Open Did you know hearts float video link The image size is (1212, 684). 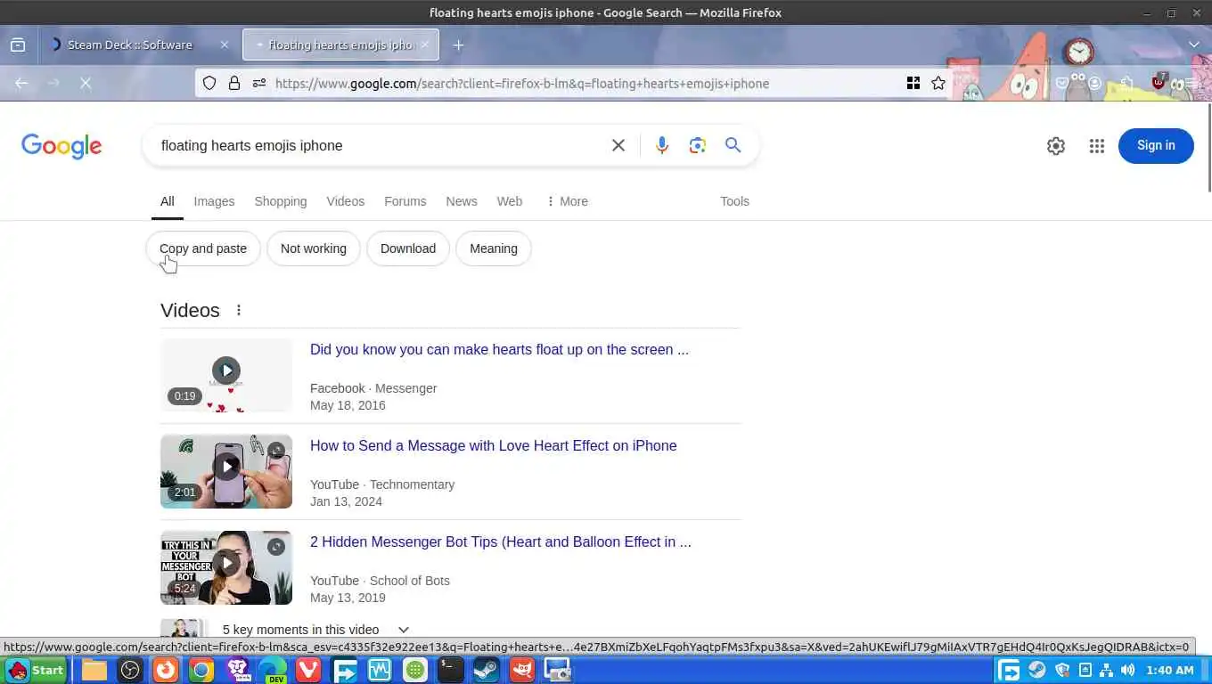[499, 350]
